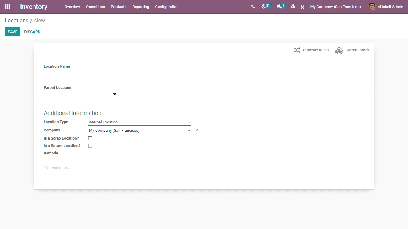
Task: Click the Additional Information heading
Action: [x=73, y=113]
